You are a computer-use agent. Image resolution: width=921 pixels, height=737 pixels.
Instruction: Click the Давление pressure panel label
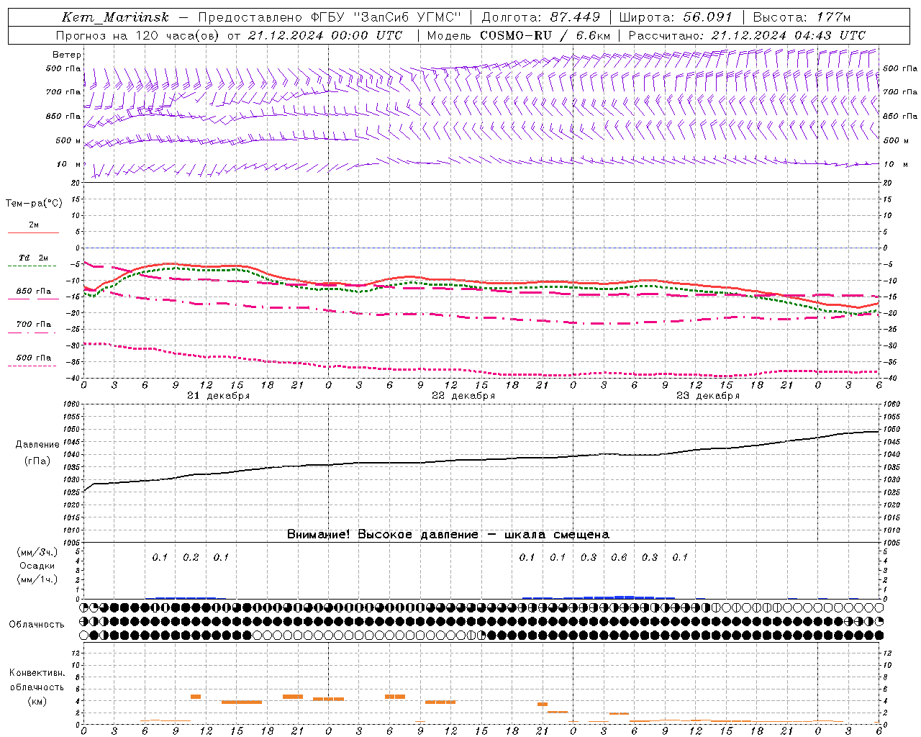37,445
